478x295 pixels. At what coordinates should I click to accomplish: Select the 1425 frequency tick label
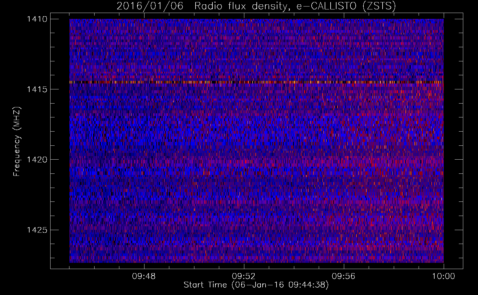click(37, 230)
